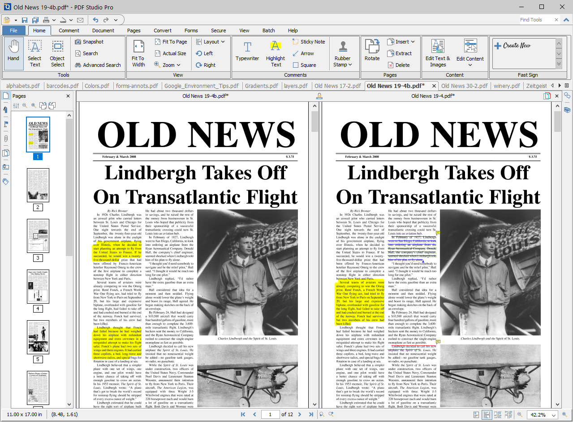Switch view to Left page layout
This screenshot has width=573, height=422.
coord(208,53)
